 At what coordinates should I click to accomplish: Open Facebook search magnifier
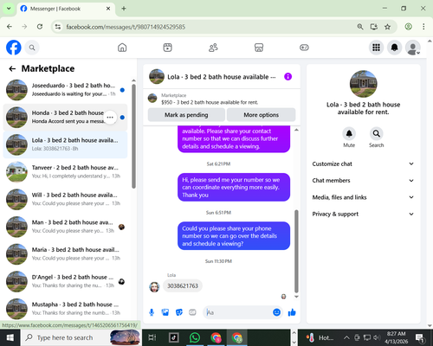[32, 48]
